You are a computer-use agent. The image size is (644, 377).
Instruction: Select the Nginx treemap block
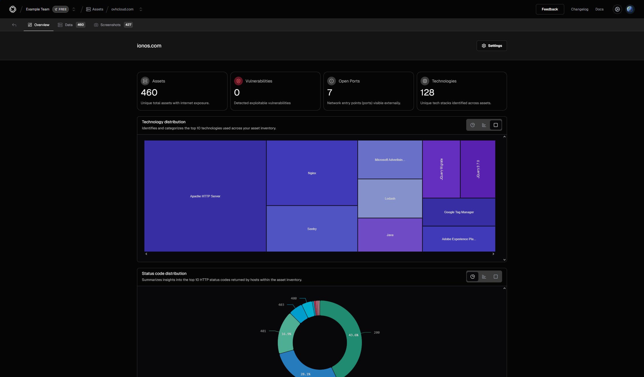(312, 173)
